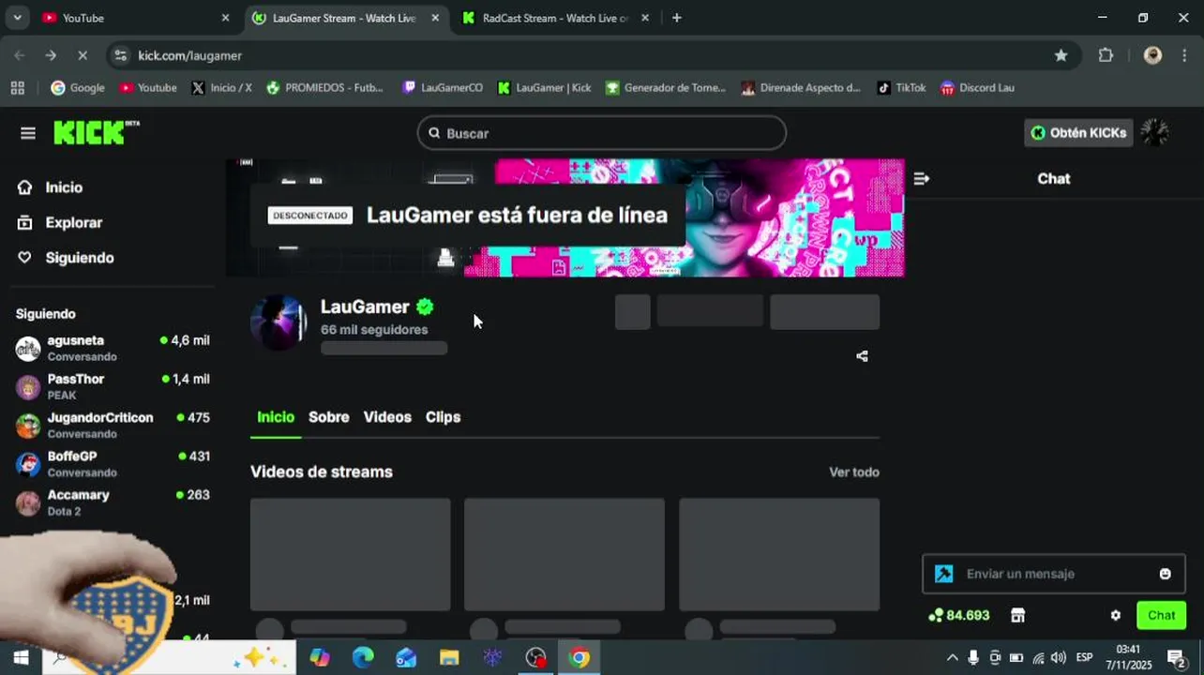The image size is (1204, 675).
Task: Click Ver todo for stream videos
Action: 854,472
